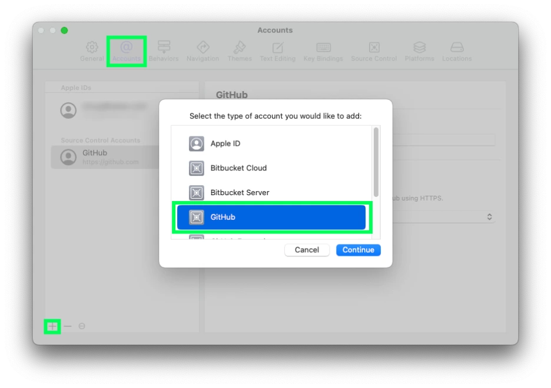The image size is (551, 388).
Task: Click the green zoom window button
Action: pyautogui.click(x=64, y=31)
